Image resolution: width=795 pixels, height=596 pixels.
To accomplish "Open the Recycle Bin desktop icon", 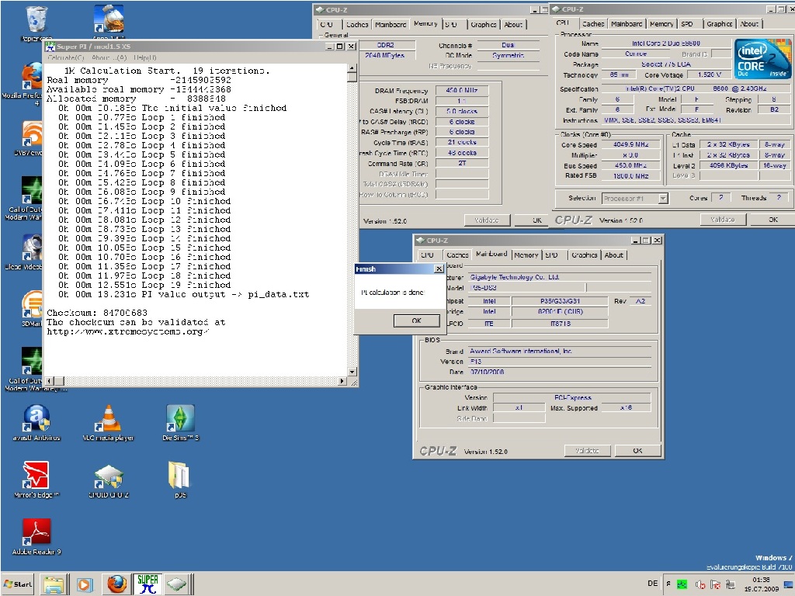I will coord(36,23).
